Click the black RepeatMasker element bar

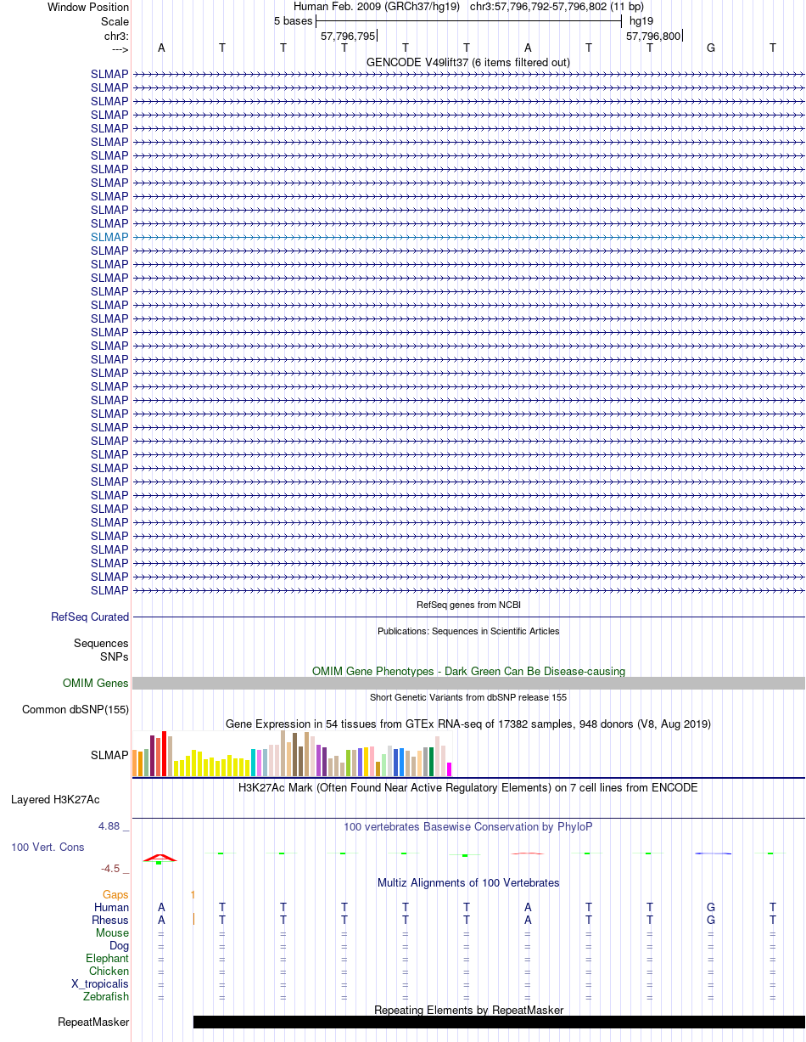[499, 1022]
